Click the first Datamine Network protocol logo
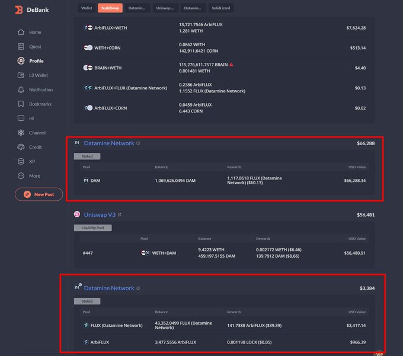 pyautogui.click(x=77, y=143)
